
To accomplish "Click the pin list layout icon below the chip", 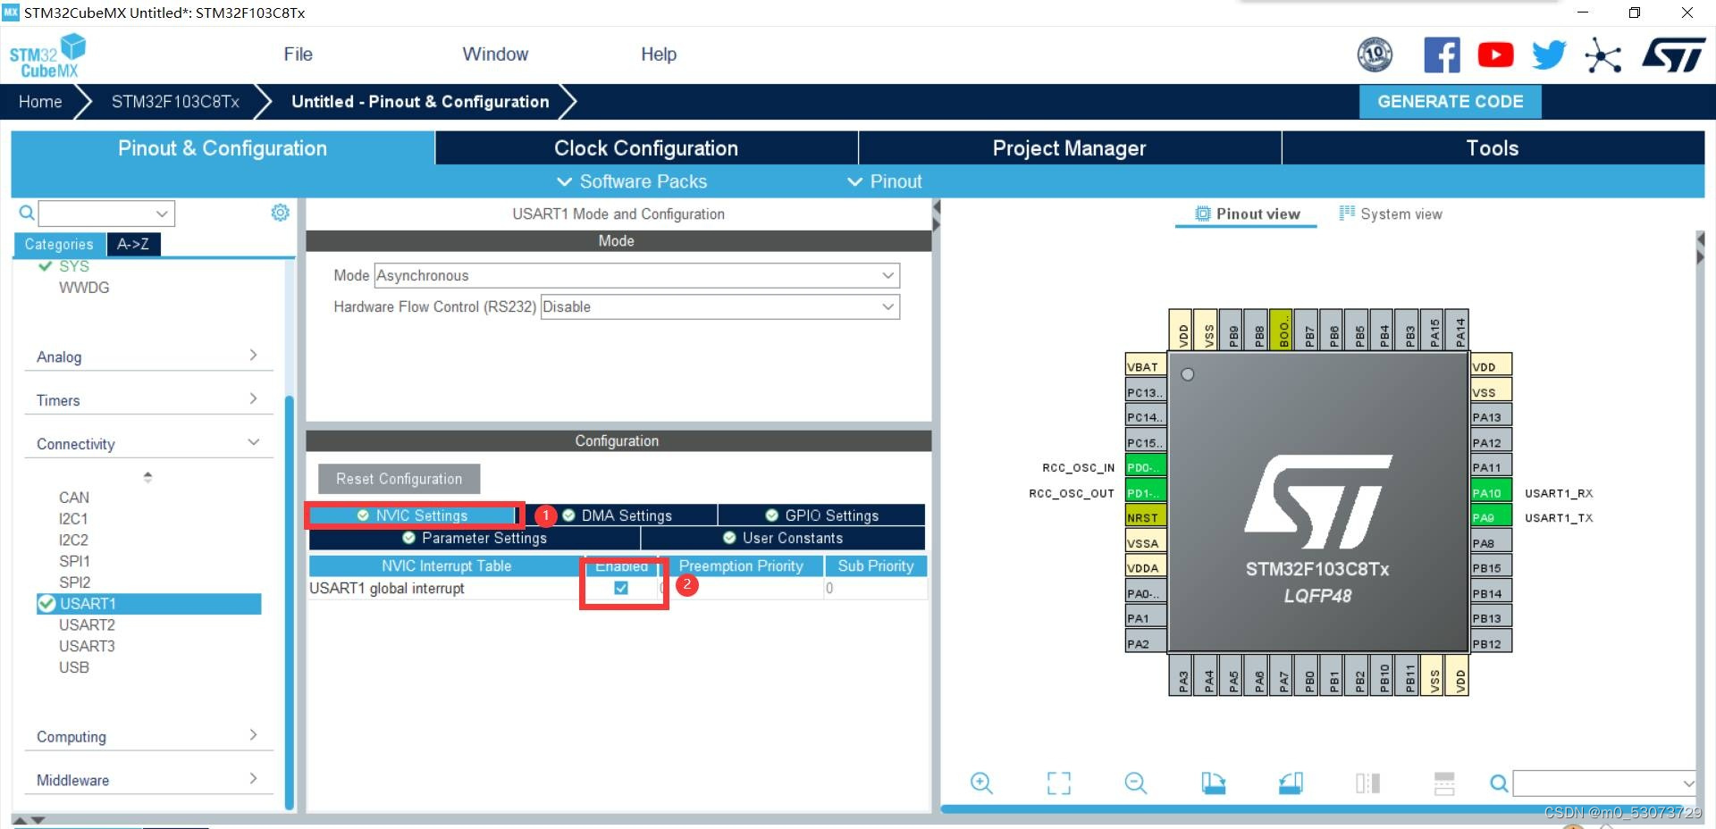I will [x=1444, y=783].
